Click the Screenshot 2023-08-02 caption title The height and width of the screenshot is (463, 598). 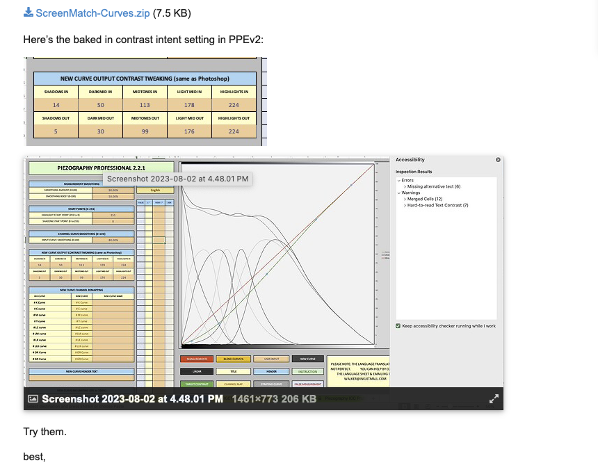pos(132,399)
